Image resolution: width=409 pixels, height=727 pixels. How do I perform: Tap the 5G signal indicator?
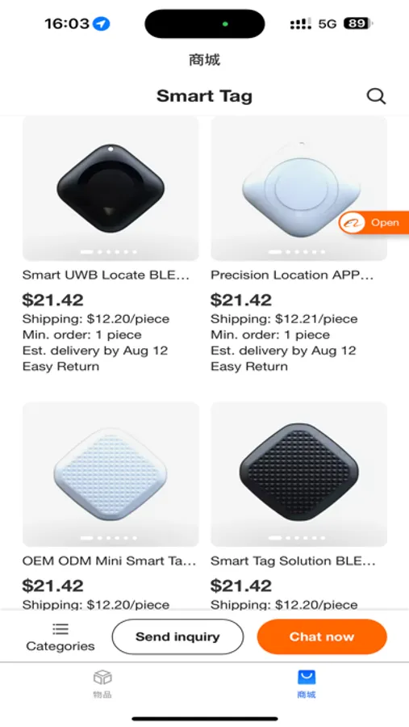[x=328, y=23]
